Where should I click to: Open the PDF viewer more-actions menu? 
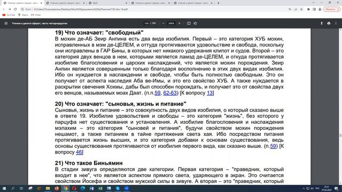tap(336, 23)
